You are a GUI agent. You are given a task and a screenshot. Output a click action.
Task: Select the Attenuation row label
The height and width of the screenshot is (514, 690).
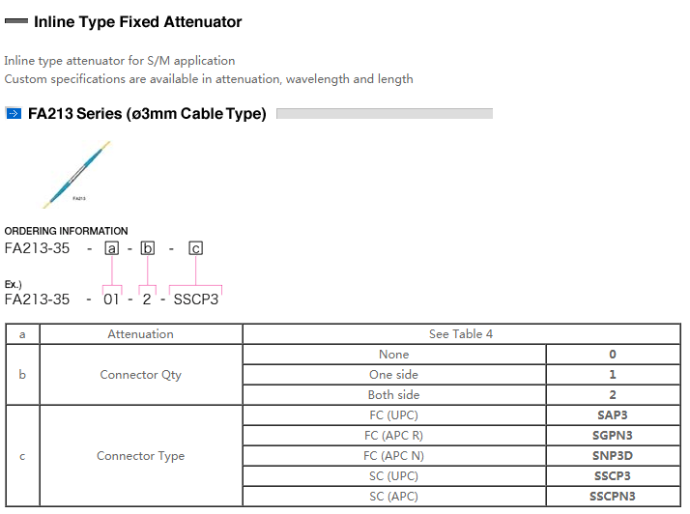(x=141, y=334)
